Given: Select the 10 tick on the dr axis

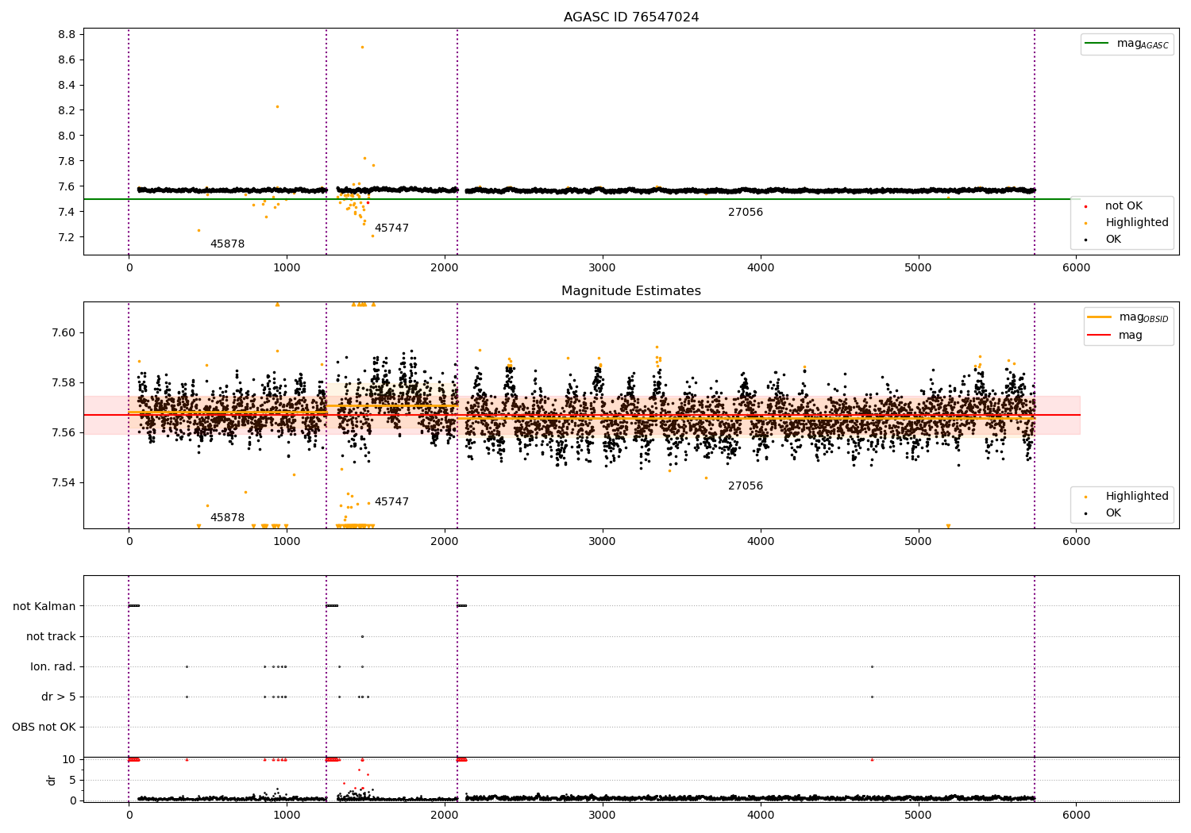Looking at the screenshot, I should point(69,759).
